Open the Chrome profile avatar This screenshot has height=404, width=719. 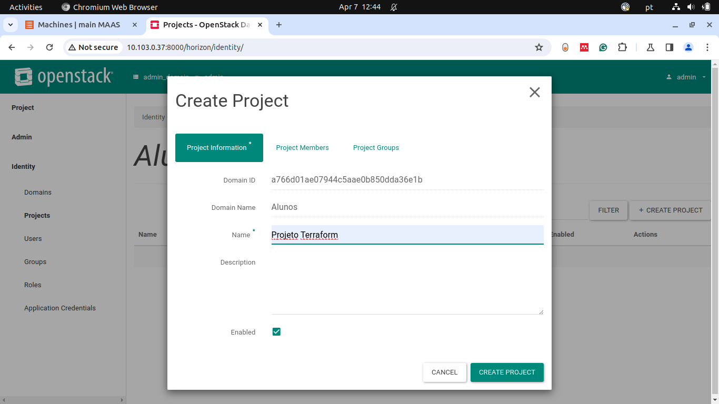pos(688,47)
